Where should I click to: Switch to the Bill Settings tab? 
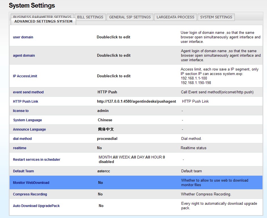click(x=90, y=17)
